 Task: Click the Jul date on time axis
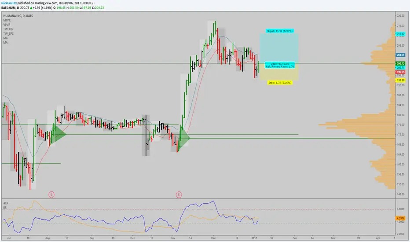click(9, 238)
